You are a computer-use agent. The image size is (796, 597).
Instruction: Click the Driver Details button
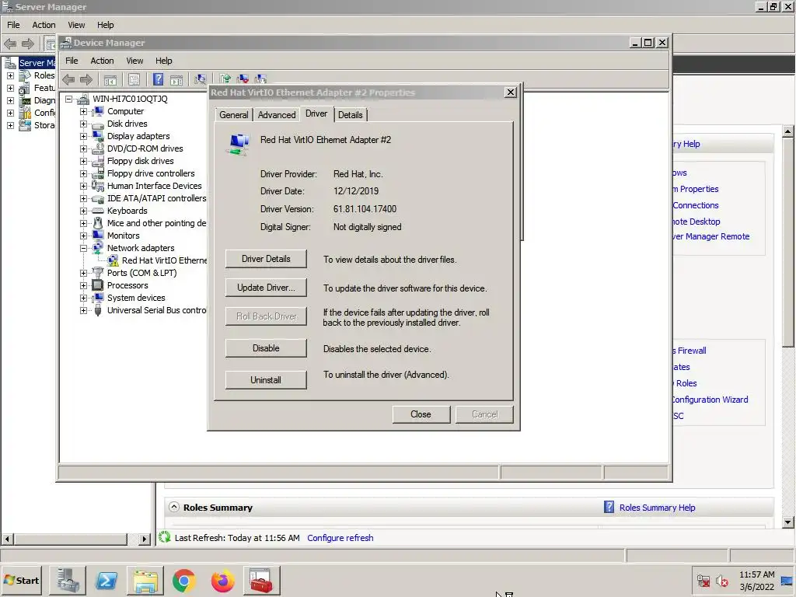point(266,259)
